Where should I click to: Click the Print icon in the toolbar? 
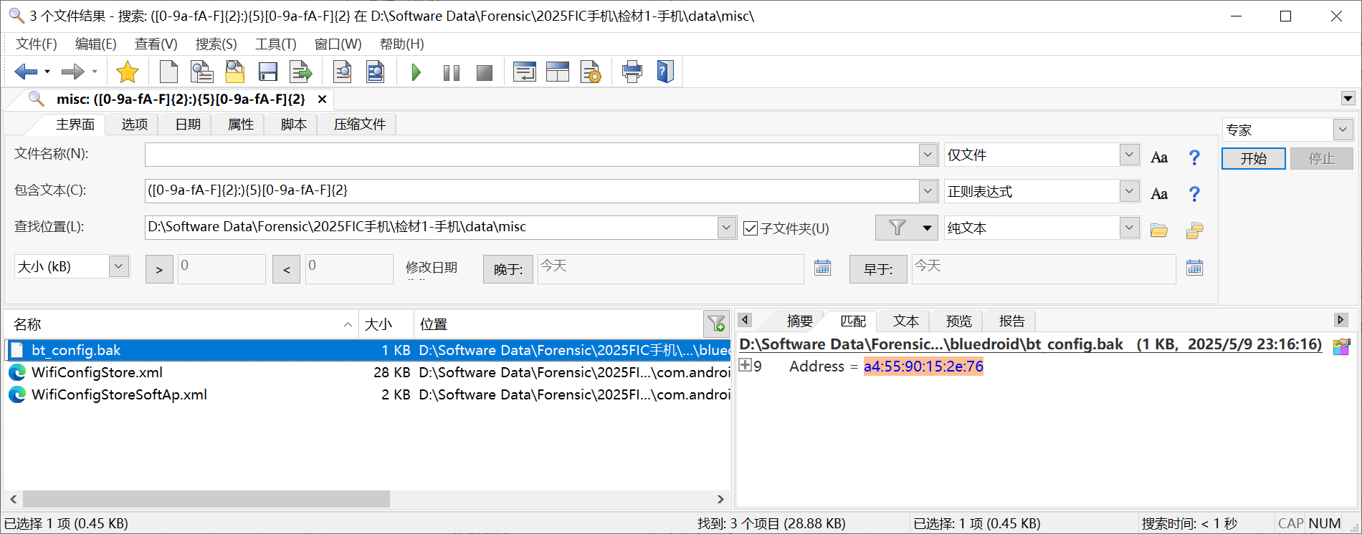(632, 72)
